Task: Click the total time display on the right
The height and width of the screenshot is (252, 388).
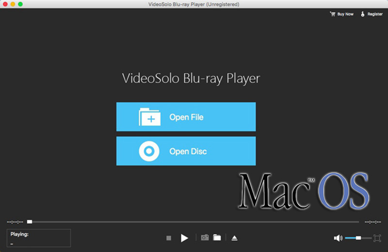Action: [x=373, y=222]
